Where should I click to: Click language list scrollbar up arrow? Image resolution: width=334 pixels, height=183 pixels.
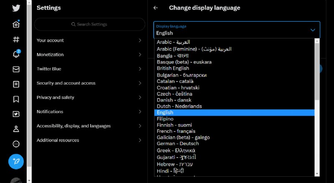(317, 41)
